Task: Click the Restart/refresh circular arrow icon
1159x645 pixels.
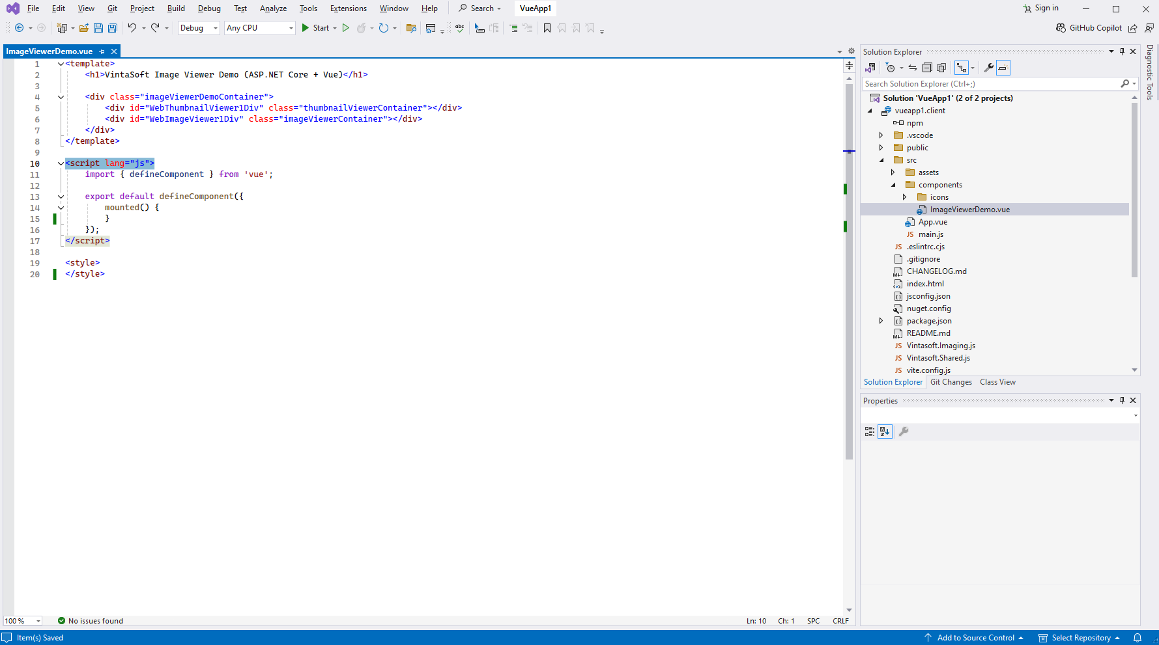Action: pos(384,28)
